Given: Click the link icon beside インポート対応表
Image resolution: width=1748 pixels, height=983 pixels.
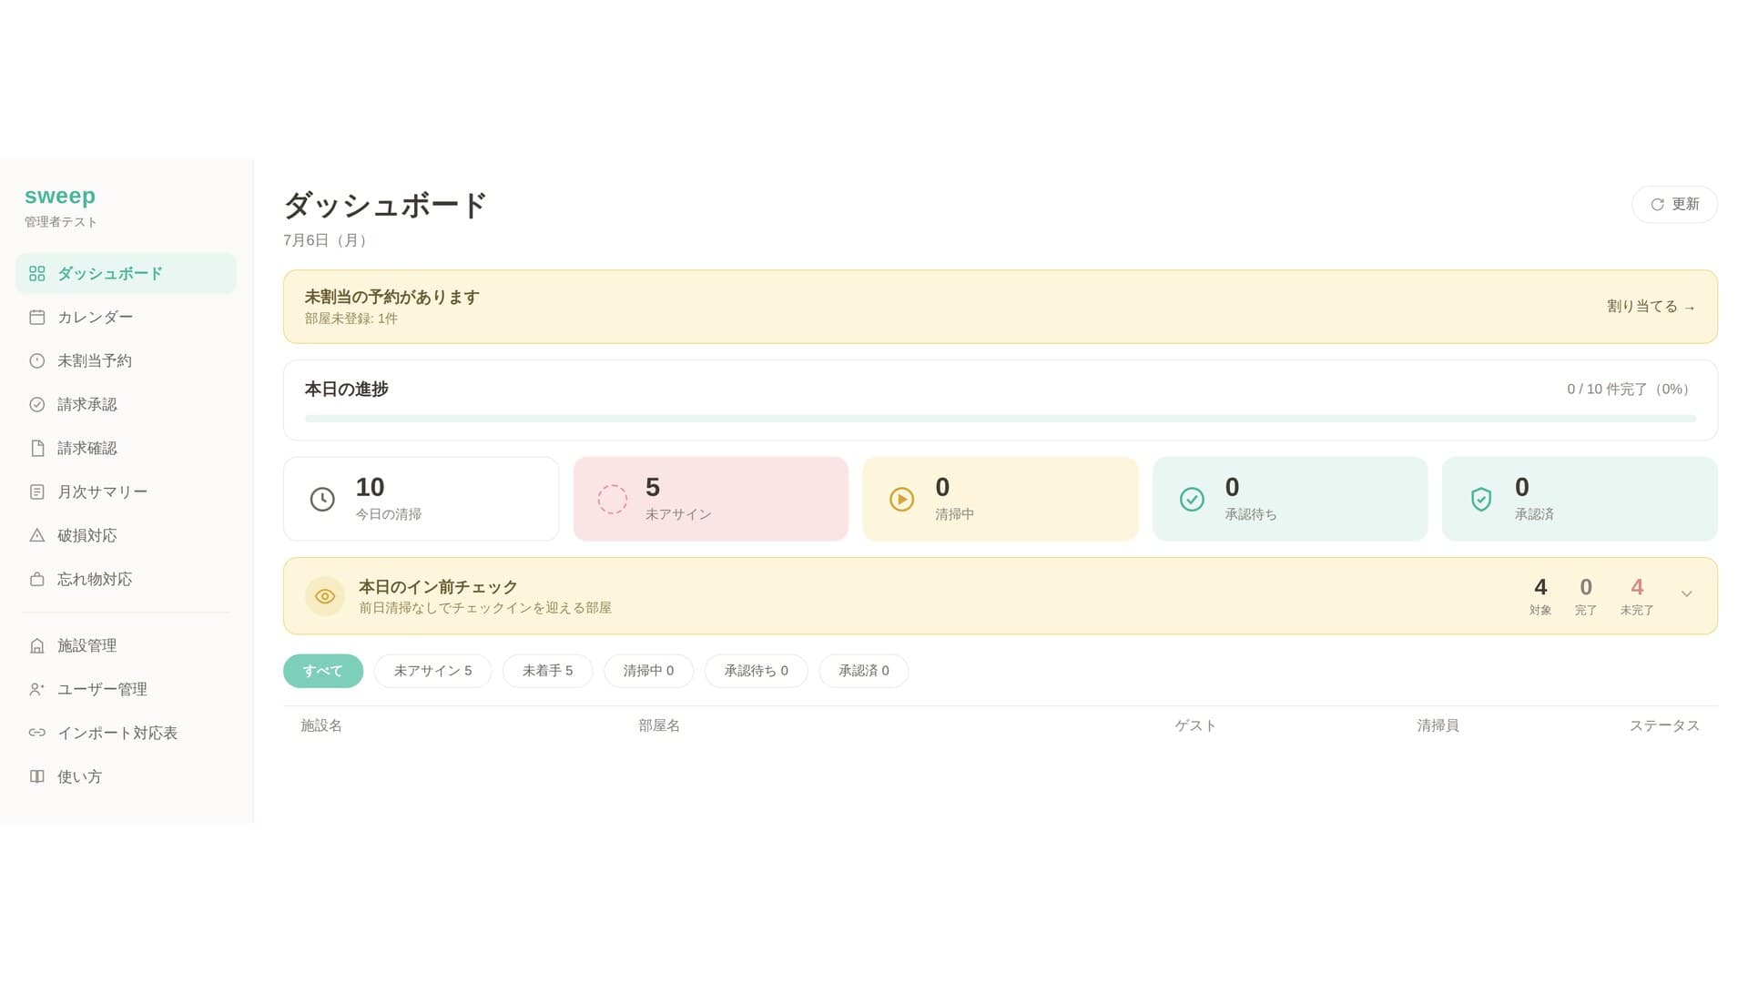Looking at the screenshot, I should pos(36,733).
